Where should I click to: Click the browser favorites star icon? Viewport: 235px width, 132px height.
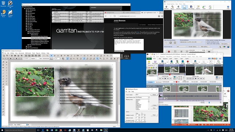point(162,16)
